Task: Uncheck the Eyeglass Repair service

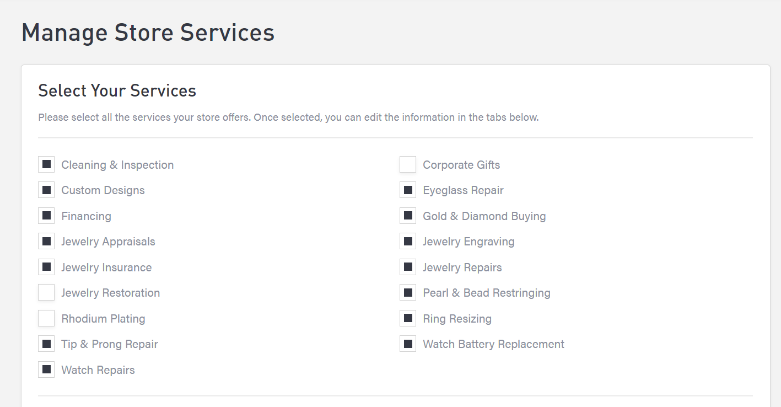Action: [408, 190]
